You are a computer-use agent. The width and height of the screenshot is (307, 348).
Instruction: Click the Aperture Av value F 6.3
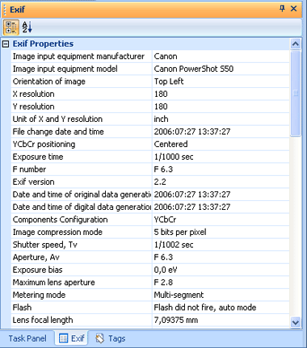point(163,258)
